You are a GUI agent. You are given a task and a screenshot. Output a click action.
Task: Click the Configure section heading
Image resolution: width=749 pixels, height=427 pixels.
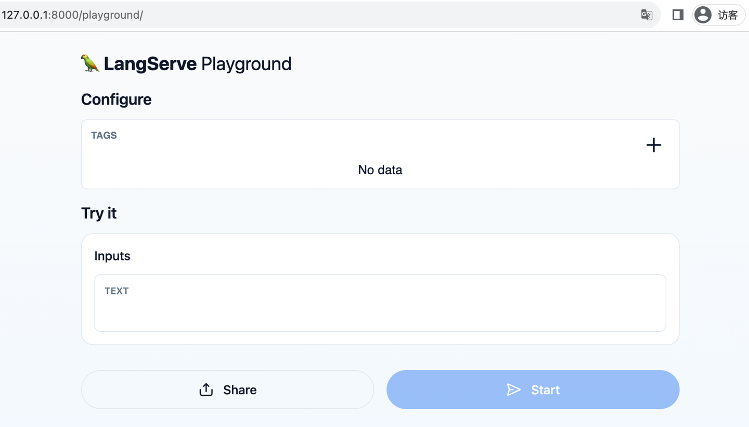point(117,99)
